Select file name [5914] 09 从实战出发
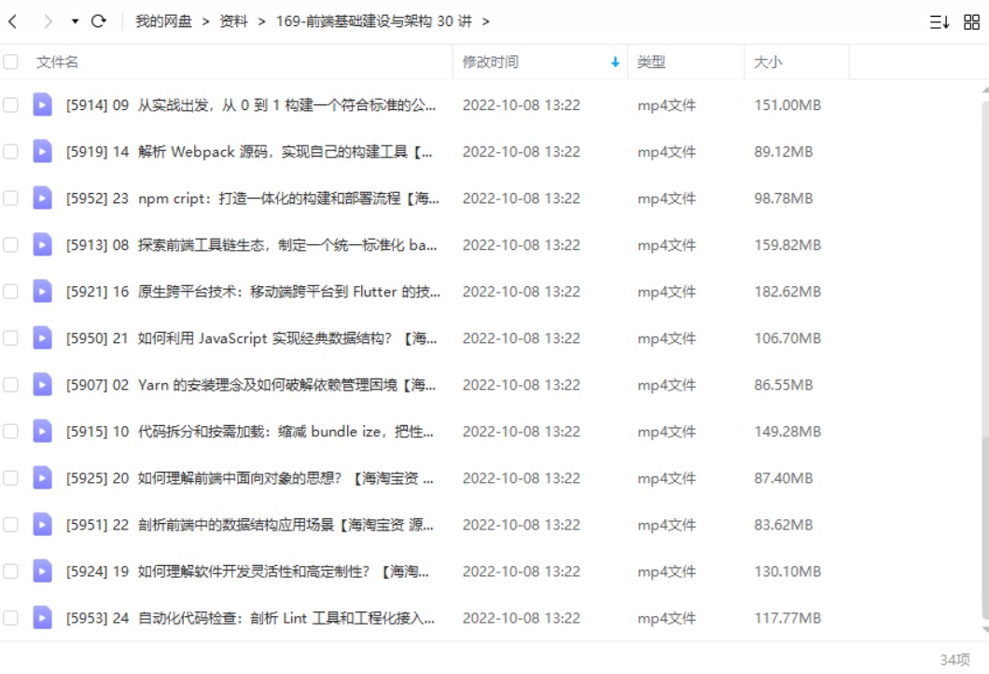Screen dimensions: 989x674 pos(250,104)
